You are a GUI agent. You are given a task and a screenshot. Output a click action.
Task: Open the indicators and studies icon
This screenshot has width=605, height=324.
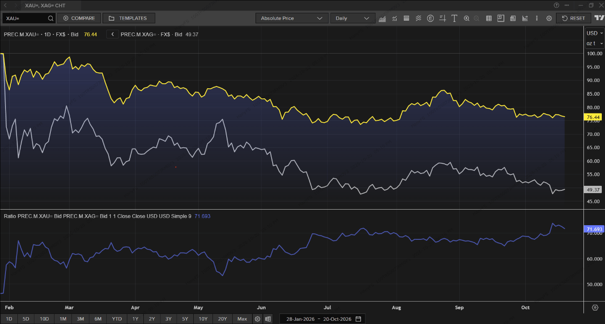(394, 18)
